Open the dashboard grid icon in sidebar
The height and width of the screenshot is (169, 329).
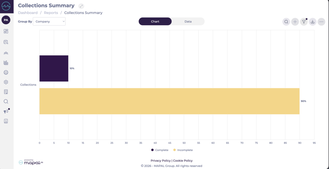pos(6,31)
